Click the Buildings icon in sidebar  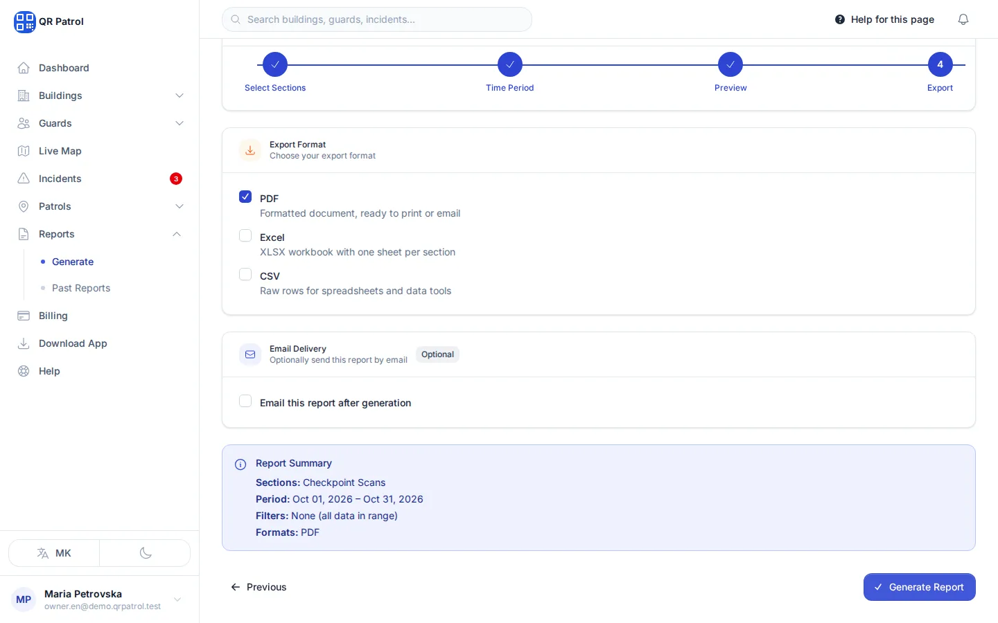click(x=24, y=96)
